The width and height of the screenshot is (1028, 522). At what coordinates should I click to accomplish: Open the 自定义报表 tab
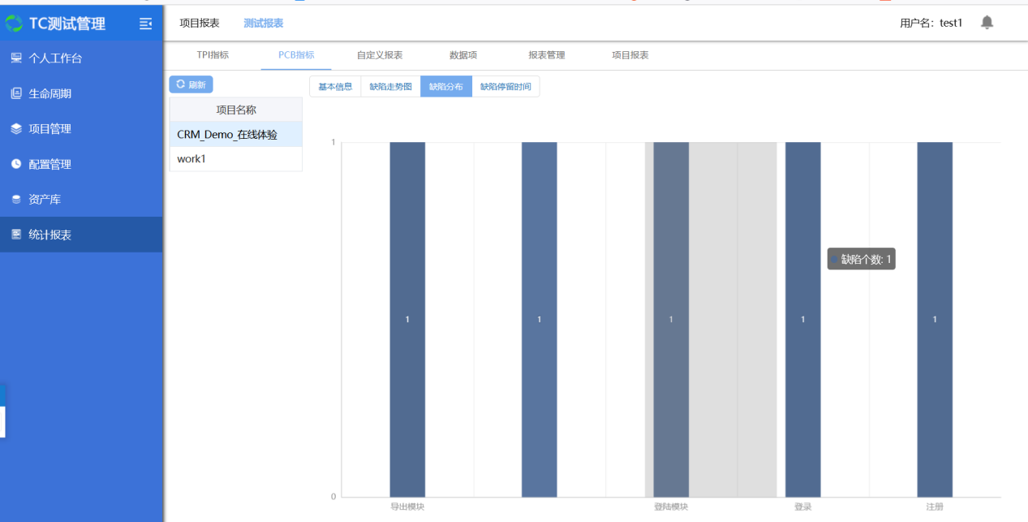(x=380, y=55)
